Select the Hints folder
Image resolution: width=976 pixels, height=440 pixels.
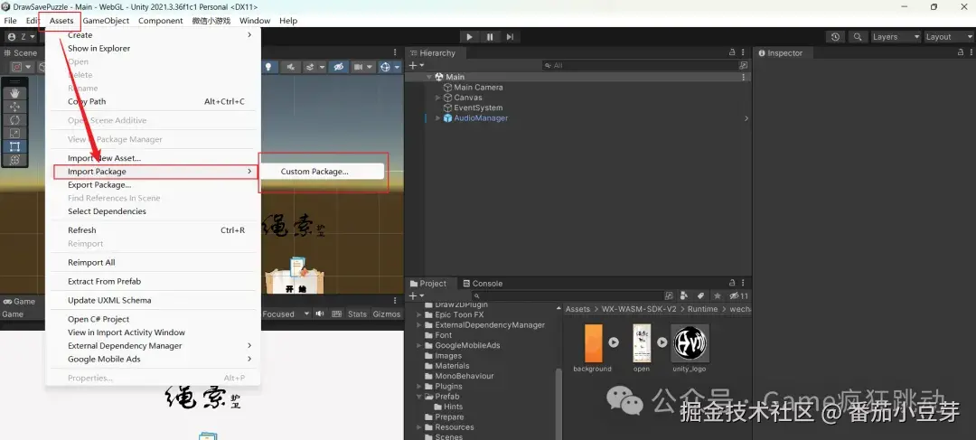tap(453, 407)
